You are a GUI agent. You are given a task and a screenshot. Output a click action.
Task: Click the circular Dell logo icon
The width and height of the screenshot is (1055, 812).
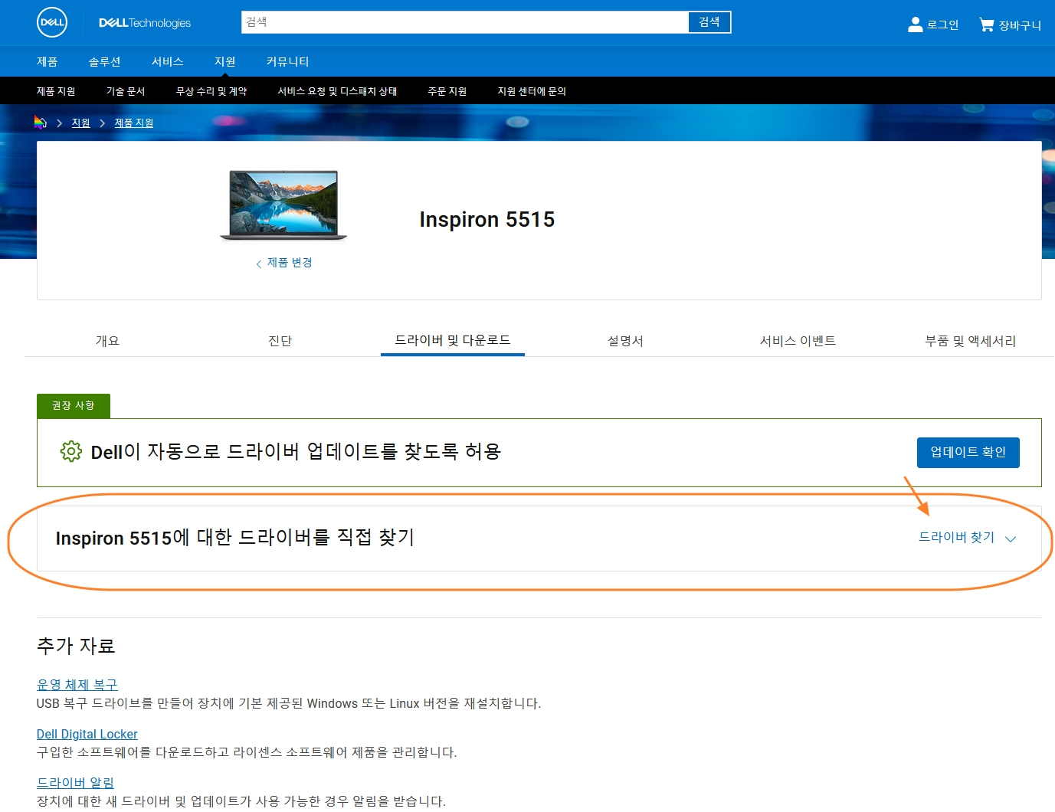pos(51,22)
